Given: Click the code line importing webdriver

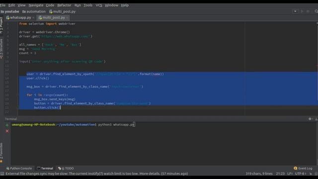Looking at the screenshot, I should tap(47, 24).
